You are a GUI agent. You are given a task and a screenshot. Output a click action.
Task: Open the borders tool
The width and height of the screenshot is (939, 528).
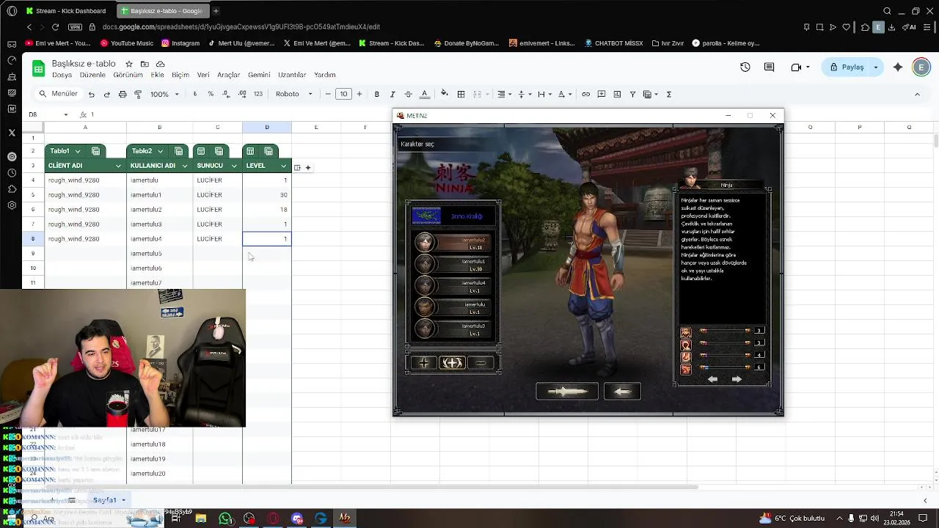click(461, 94)
